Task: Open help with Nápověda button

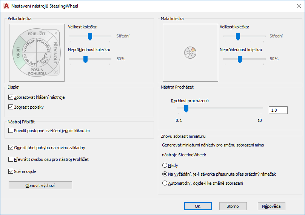Action: click(271, 206)
